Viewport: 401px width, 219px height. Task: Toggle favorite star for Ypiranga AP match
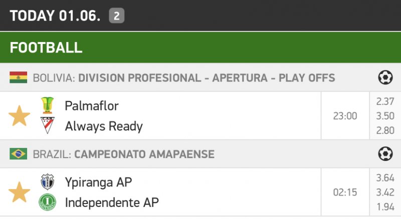(x=19, y=192)
